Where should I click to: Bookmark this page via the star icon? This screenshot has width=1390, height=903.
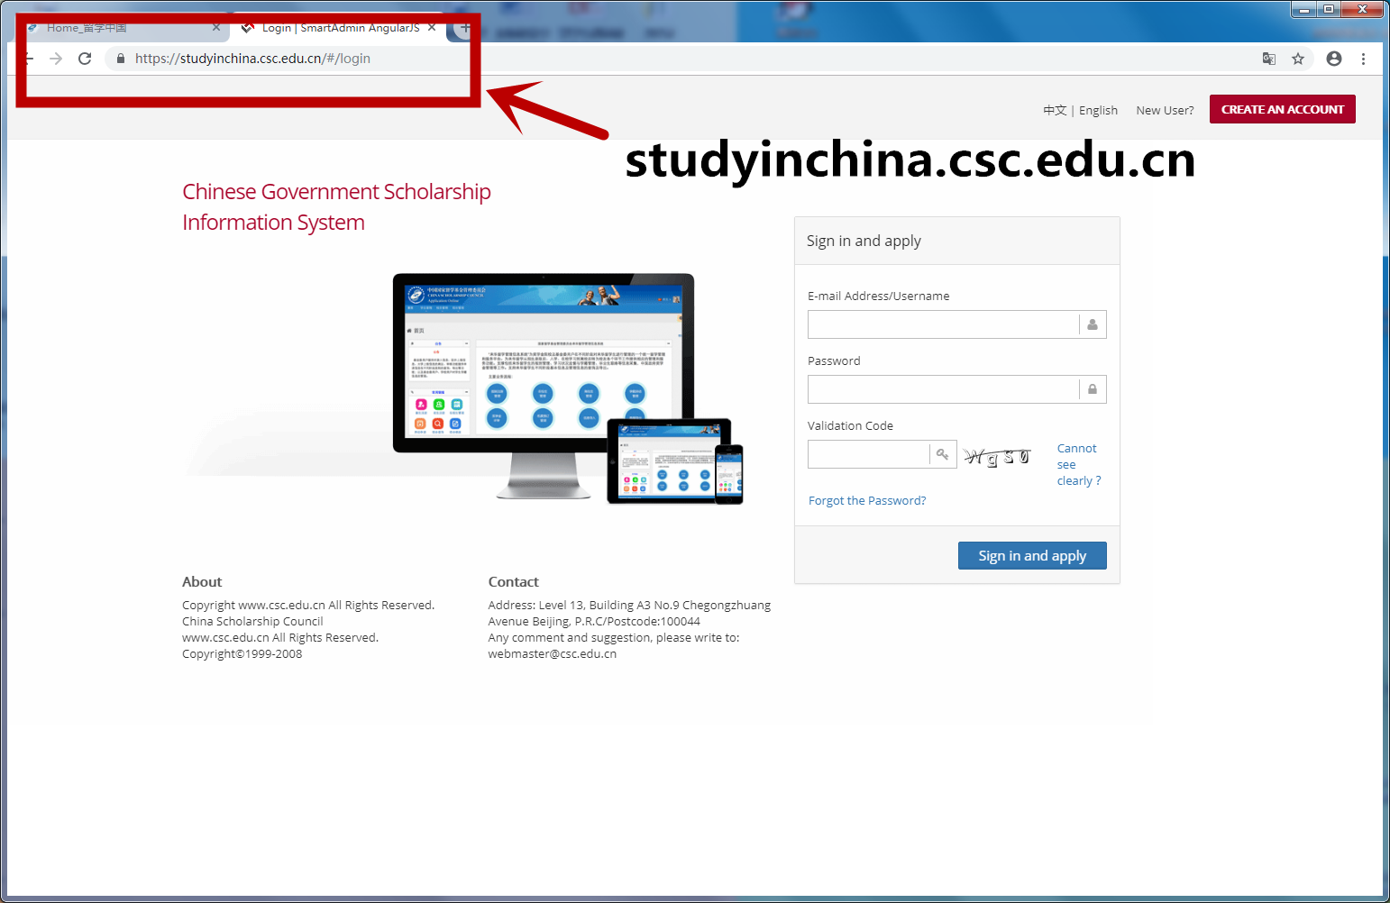1298,59
